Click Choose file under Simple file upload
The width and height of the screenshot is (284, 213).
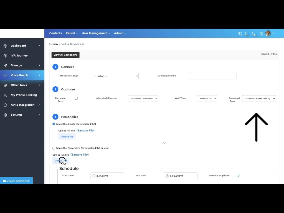(67, 136)
